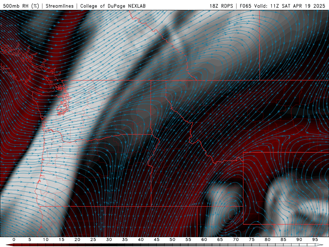
Task: Click the colorbar label "45"
Action: [x=157, y=240]
